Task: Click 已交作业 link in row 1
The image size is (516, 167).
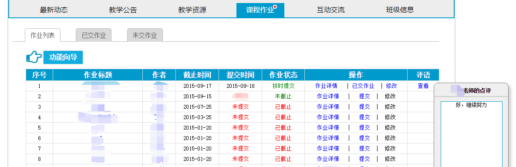Action: [x=363, y=86]
